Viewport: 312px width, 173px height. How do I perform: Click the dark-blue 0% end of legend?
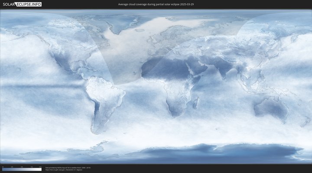tap(3, 169)
